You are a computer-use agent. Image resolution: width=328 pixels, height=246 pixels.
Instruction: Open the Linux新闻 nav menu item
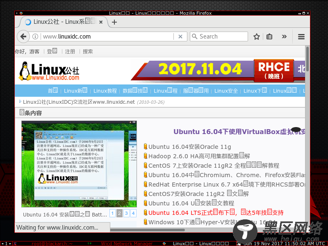coord(75,91)
